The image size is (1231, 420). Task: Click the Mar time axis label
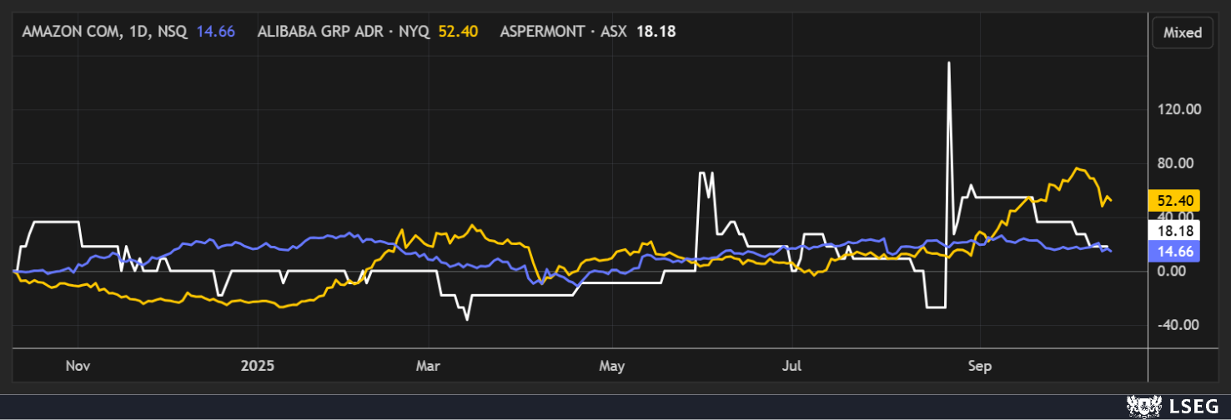[x=429, y=366]
